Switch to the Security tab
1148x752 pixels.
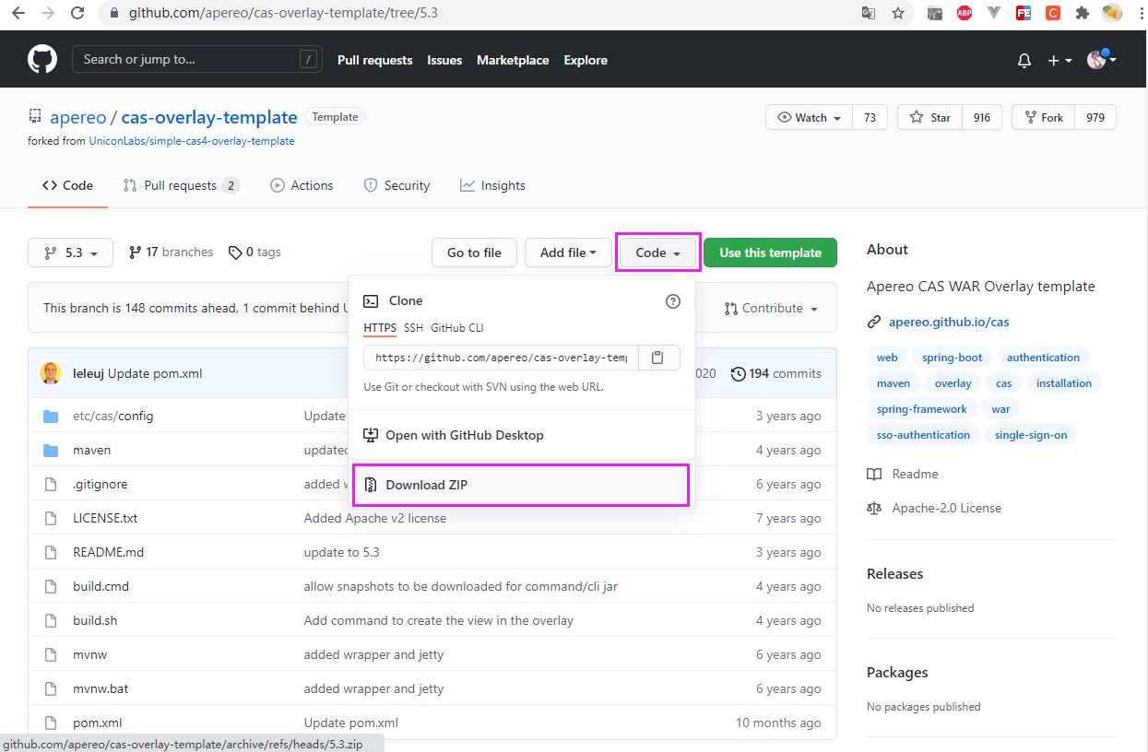click(396, 185)
